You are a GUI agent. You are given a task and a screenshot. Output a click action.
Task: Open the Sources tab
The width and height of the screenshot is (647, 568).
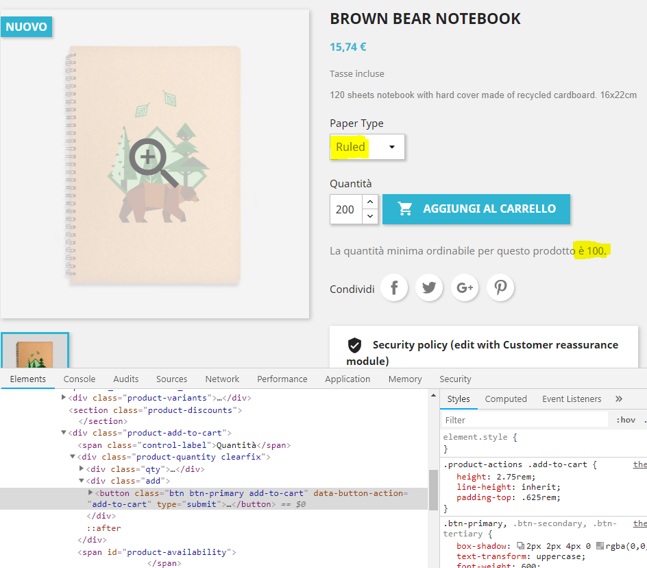coord(171,379)
